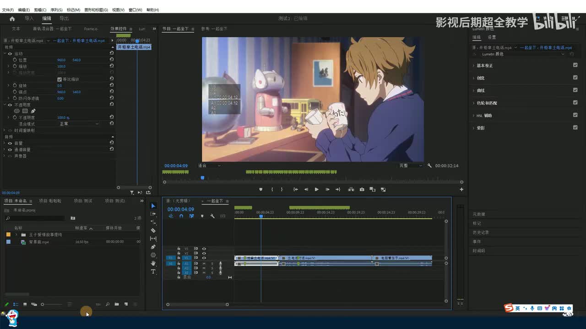Viewport: 586px width, 329px height.
Task: Select the Razor tool
Action: (153, 230)
